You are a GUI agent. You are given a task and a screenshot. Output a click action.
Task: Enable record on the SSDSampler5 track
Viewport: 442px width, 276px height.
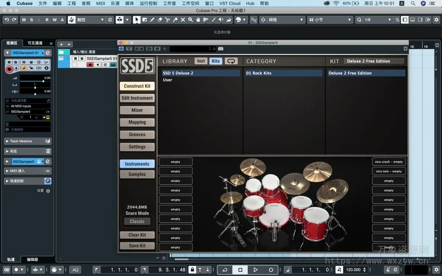[x=9, y=69]
